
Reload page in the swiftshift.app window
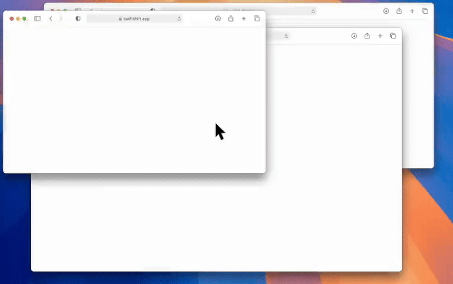pyautogui.click(x=179, y=19)
